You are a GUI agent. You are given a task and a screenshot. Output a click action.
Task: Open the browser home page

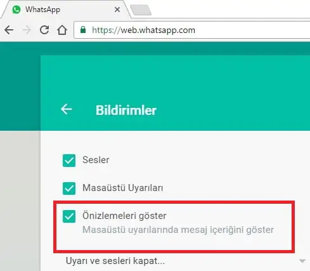pyautogui.click(x=62, y=30)
